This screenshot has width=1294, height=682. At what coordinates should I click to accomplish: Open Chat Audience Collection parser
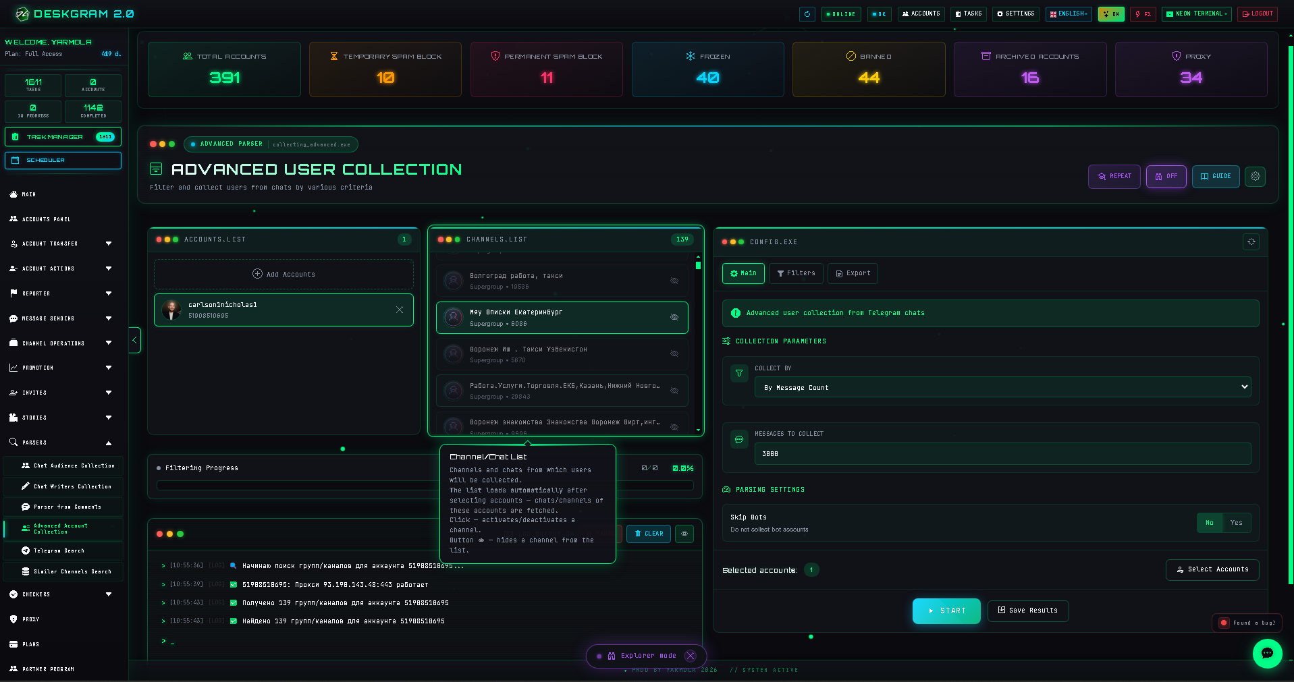click(x=63, y=465)
